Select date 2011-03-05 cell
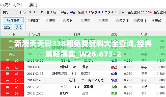Image resolution: width=166 pixels, height=97 pixels. click(35, 74)
